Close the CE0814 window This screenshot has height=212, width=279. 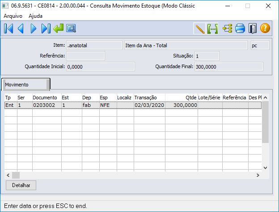pos(268,6)
